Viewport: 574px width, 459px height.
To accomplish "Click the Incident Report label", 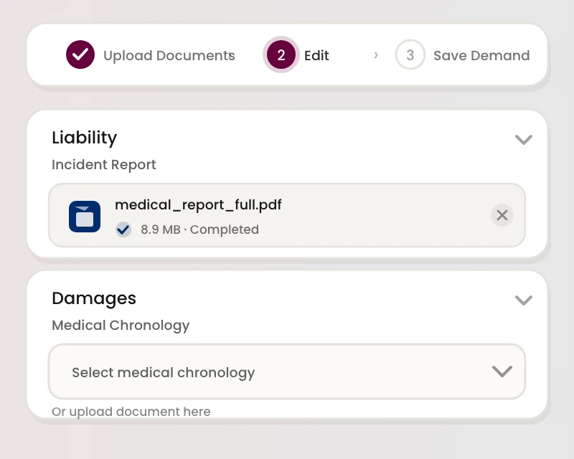I will 104,165.
